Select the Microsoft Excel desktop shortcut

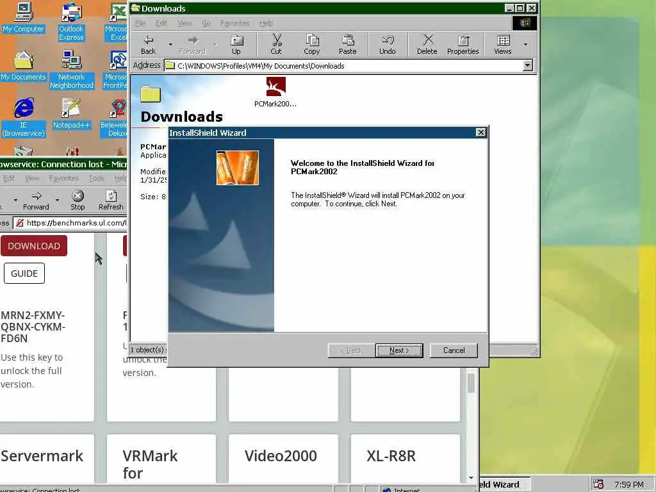117,22
